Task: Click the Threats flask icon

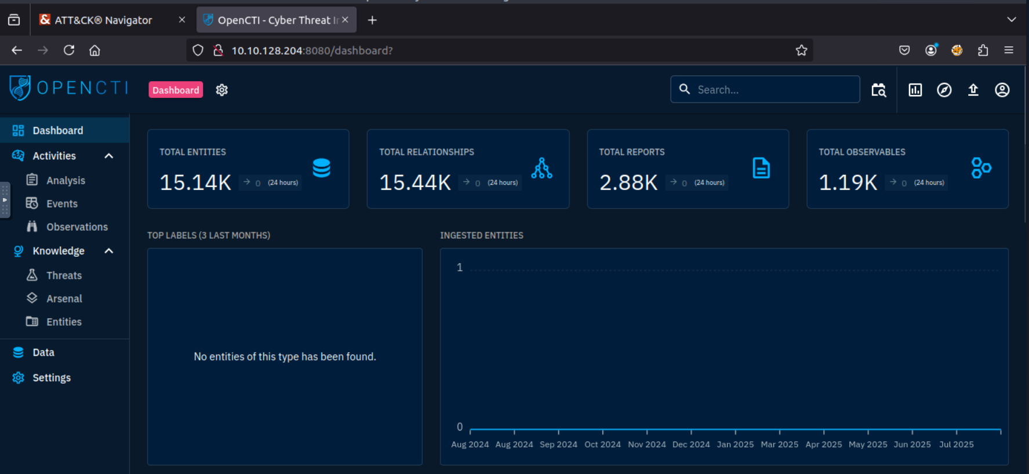Action: tap(32, 275)
